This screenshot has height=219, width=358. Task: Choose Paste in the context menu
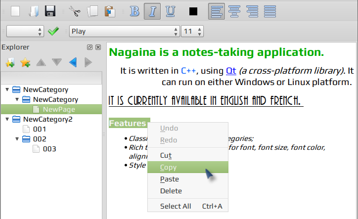click(188, 179)
